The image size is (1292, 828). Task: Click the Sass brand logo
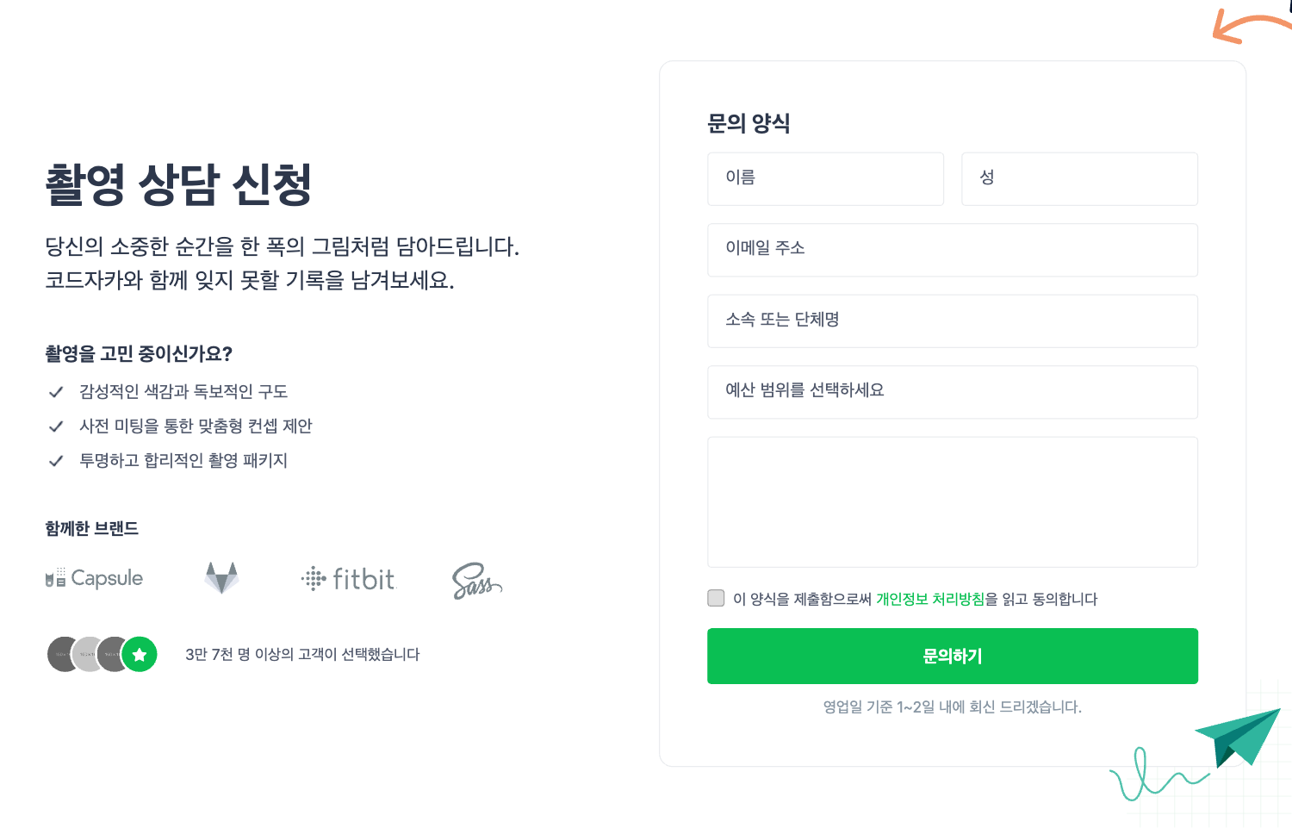tap(476, 581)
